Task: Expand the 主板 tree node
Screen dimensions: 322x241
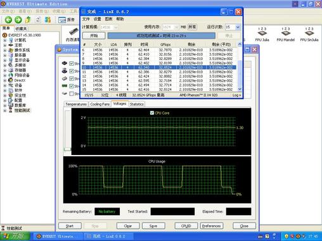Action: coord(4,45)
